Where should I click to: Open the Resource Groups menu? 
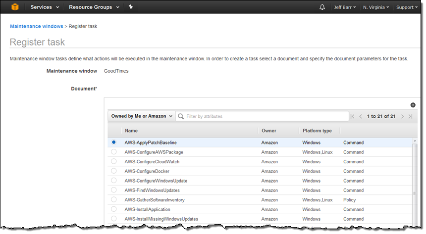[94, 7]
